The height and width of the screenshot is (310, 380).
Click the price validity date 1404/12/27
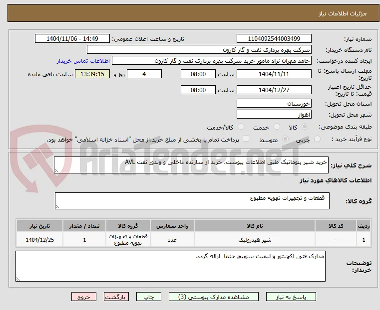[274, 90]
